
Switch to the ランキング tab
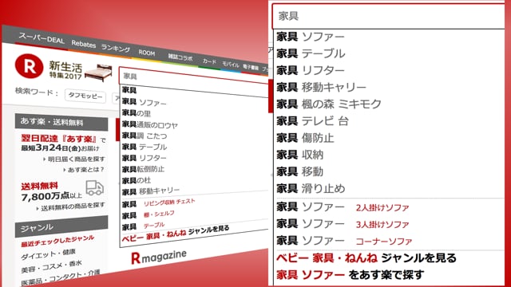pos(116,48)
